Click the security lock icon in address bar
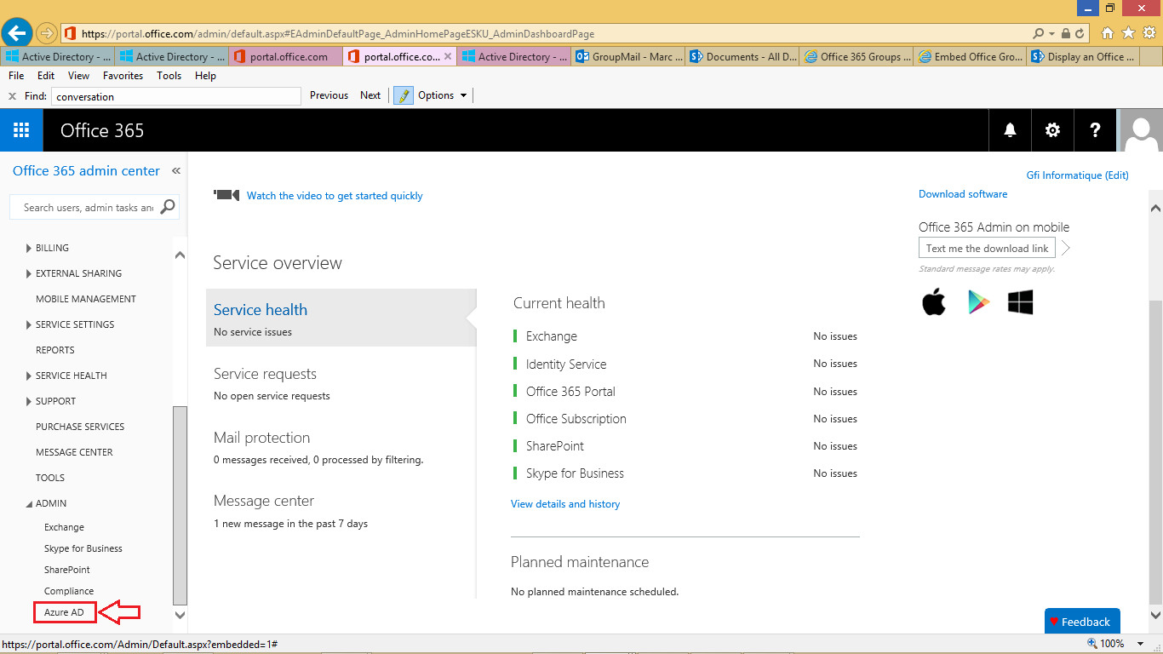The height and width of the screenshot is (654, 1163). point(1066,34)
